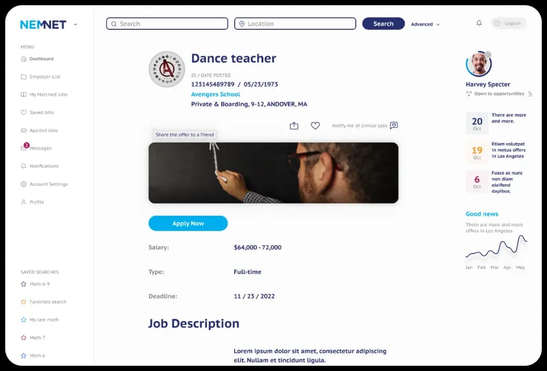Save job with the heart icon
The width and height of the screenshot is (547, 371).
coord(315,126)
